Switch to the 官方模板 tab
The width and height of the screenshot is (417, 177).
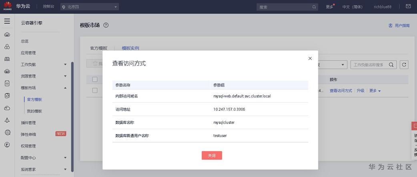coord(99,48)
